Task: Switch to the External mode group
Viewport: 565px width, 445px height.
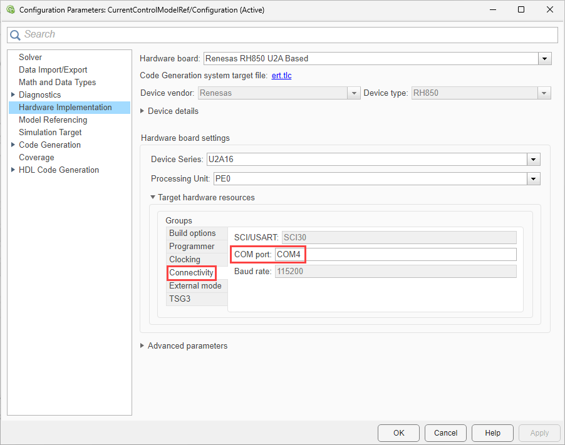Action: tap(195, 286)
